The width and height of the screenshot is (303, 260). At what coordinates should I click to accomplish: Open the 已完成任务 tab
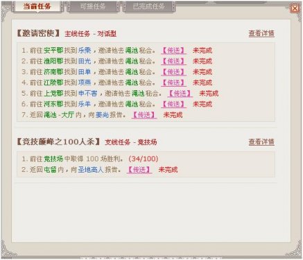pos(149,6)
